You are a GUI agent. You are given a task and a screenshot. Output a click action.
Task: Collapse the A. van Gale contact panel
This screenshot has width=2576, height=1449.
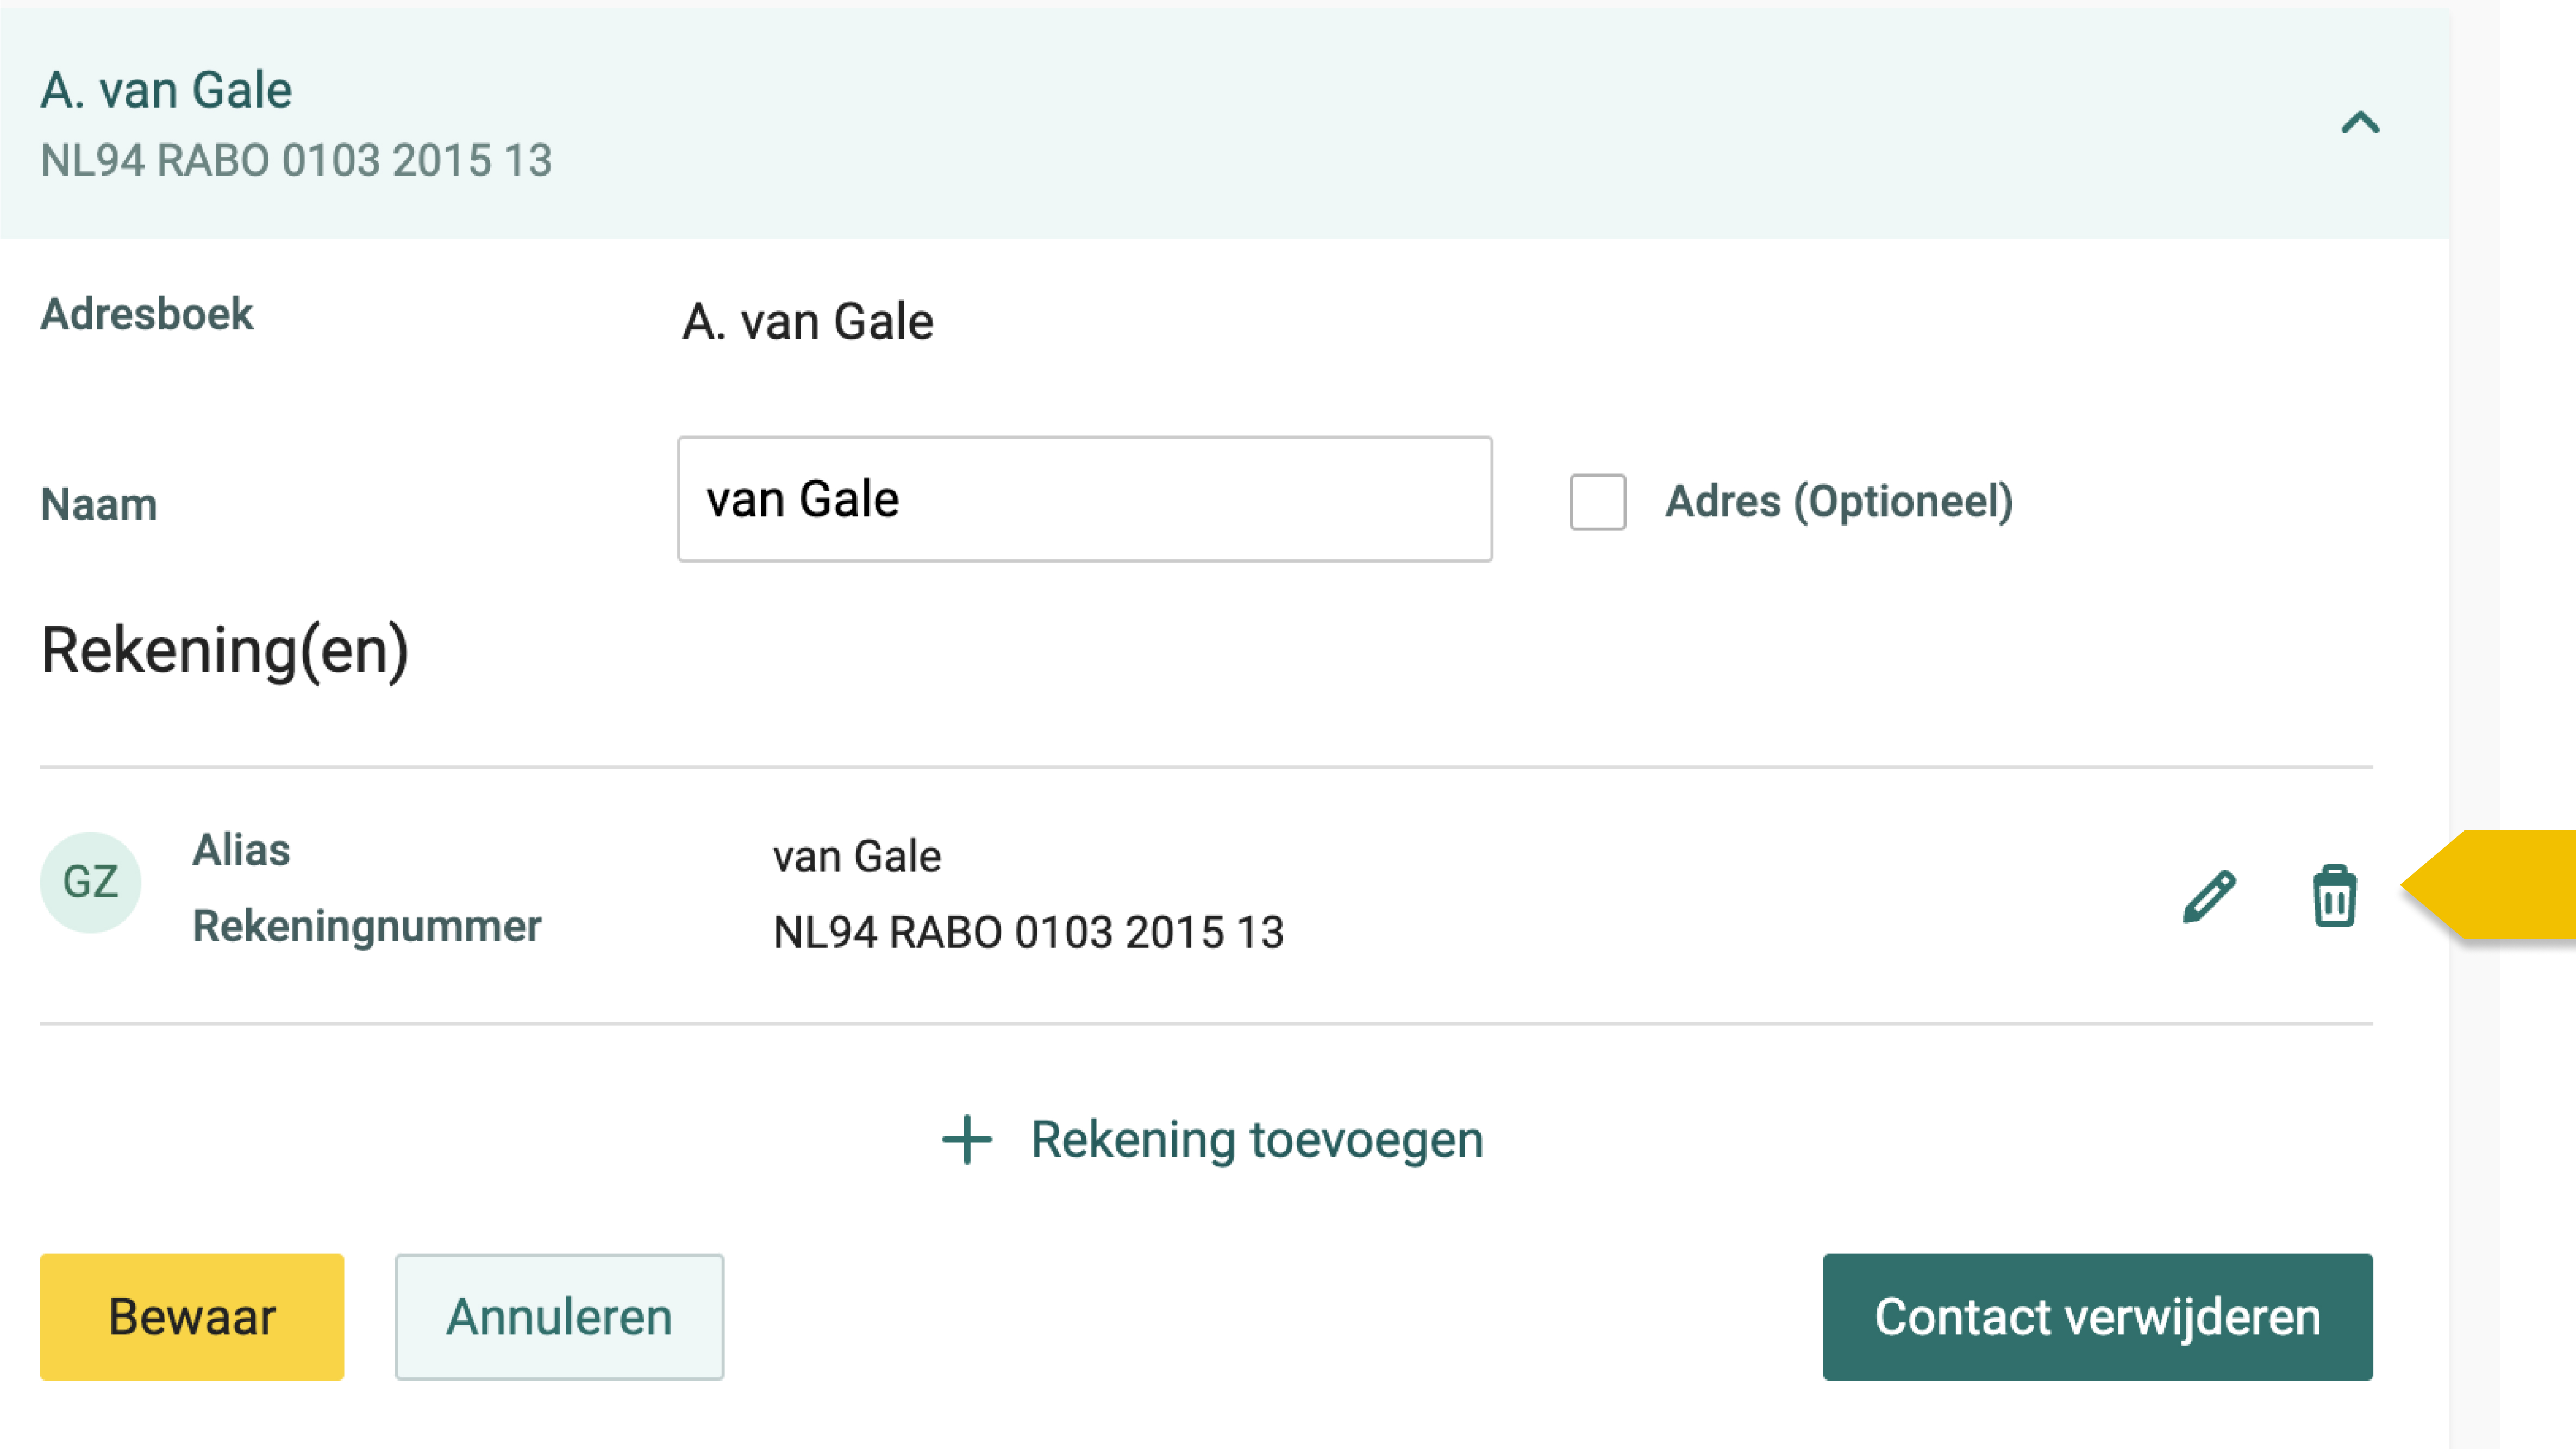(2360, 122)
